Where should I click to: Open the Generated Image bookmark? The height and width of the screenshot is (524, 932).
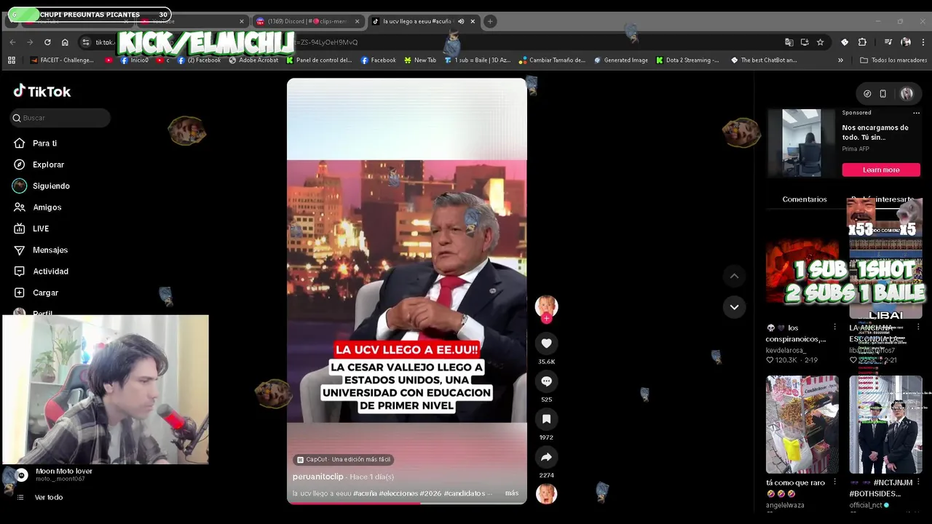620,60
